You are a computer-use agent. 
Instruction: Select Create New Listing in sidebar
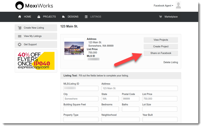tap(36, 28)
